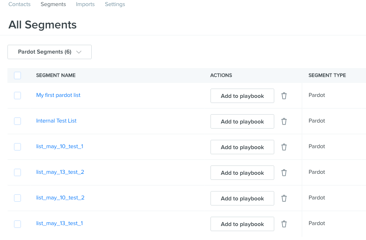Tick the list_may_13_test_1 checkbox
This screenshot has width=366, height=240.
click(18, 224)
